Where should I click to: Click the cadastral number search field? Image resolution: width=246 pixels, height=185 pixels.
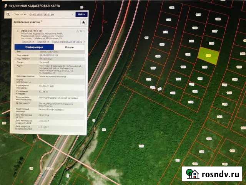[x=48, y=14]
